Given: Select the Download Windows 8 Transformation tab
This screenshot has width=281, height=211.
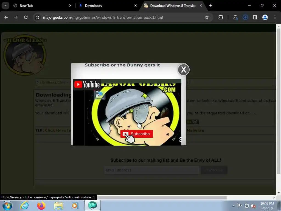Looking at the screenshot, I should (x=173, y=6).
